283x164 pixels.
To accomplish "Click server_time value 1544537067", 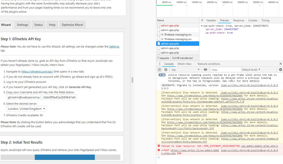I will (231, 29).
